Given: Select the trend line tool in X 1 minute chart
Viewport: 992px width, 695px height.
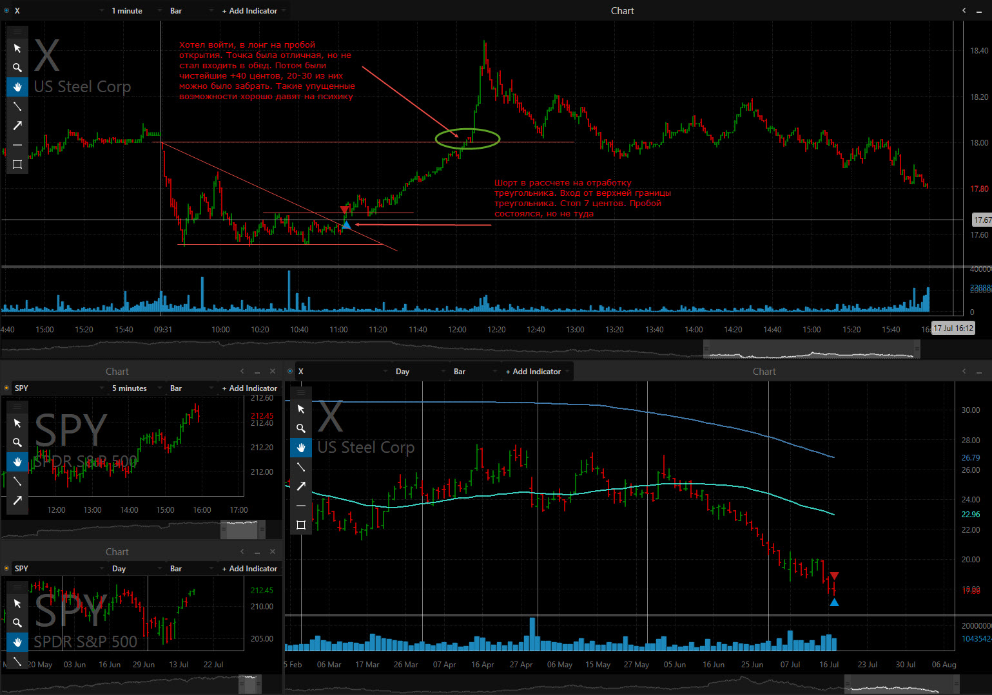Looking at the screenshot, I should pos(17,106).
